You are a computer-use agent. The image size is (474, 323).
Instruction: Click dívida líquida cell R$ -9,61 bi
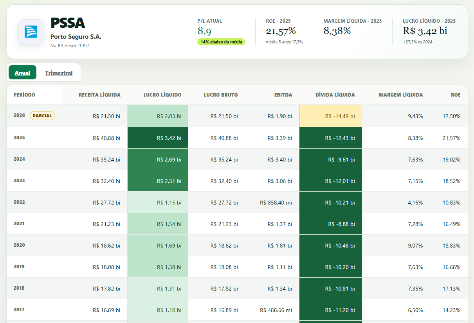tap(331, 159)
